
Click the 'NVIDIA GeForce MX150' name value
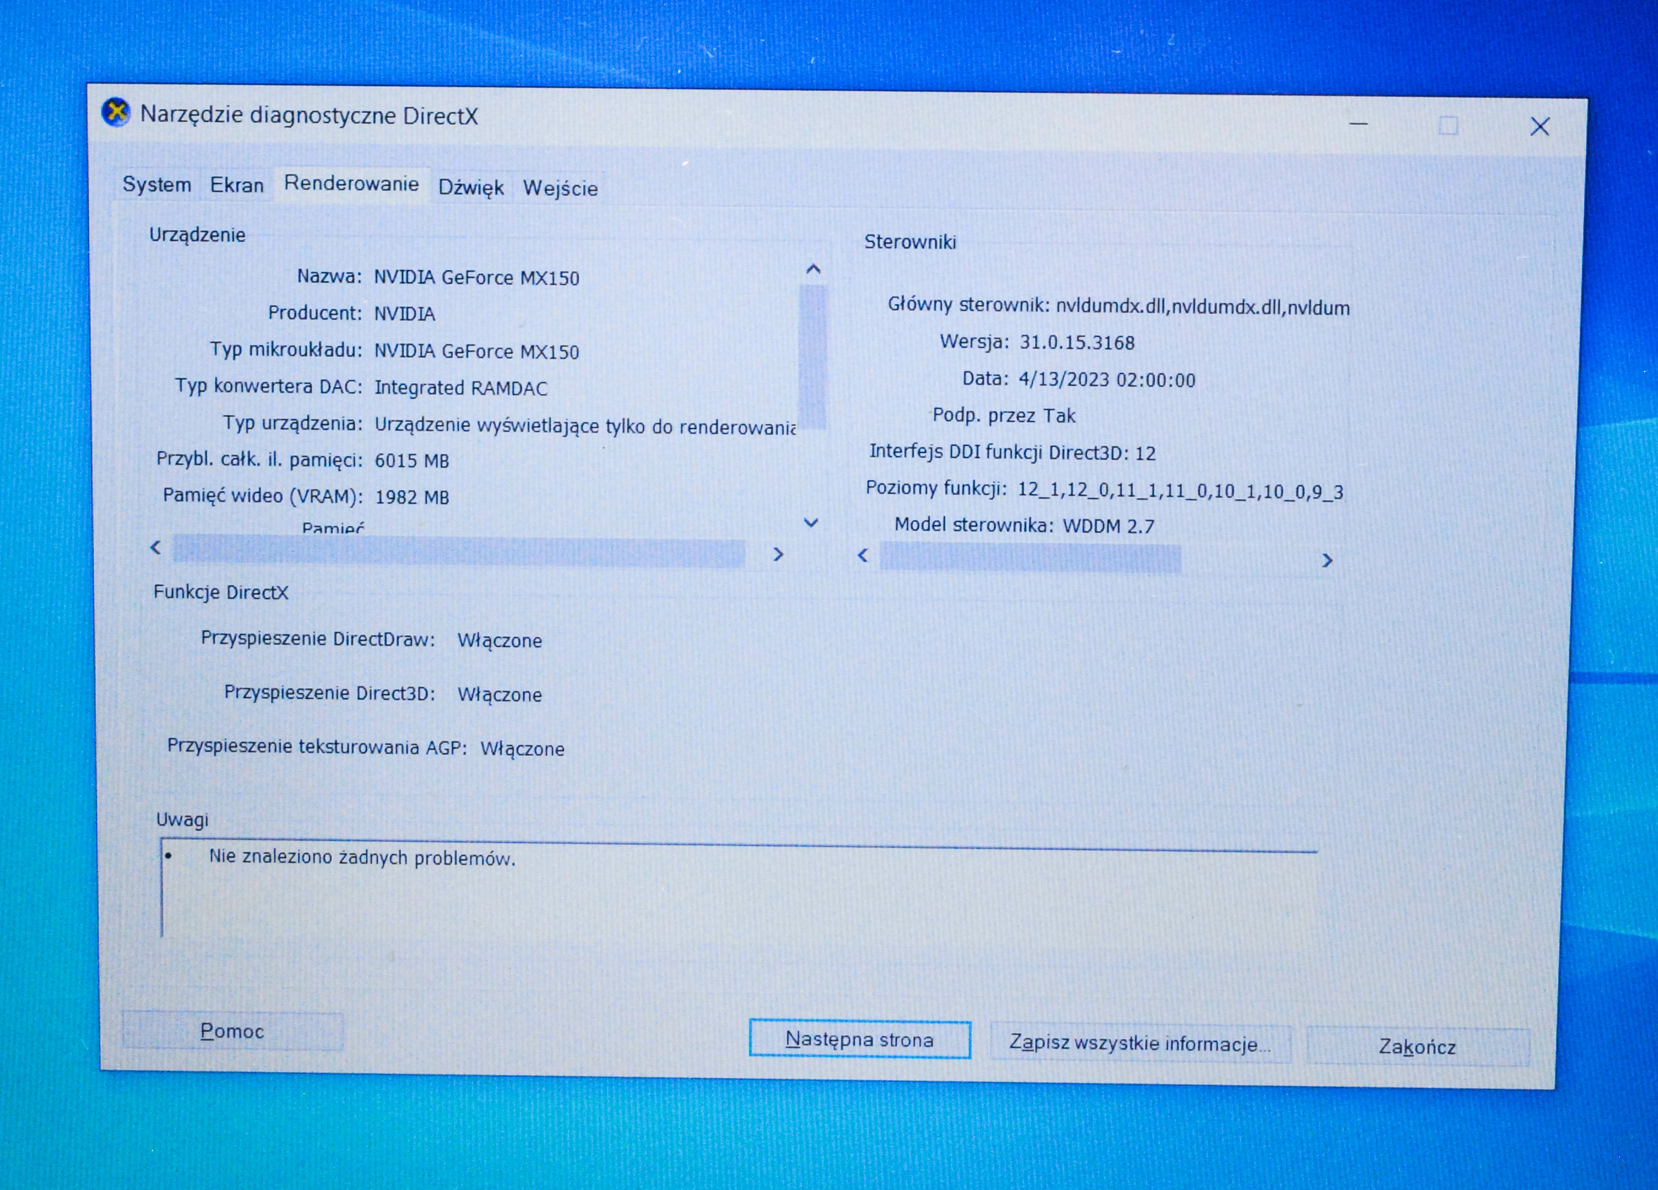click(x=477, y=278)
